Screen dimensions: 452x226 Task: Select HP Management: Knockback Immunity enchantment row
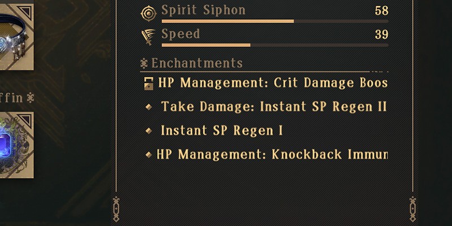click(x=266, y=155)
